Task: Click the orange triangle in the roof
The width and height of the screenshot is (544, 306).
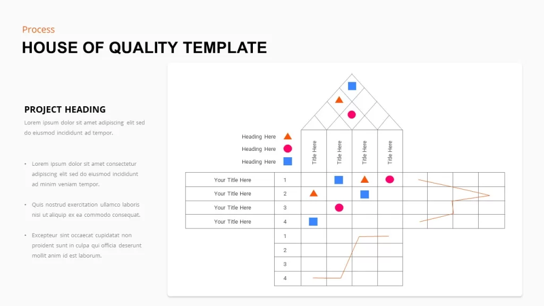Action: click(339, 100)
